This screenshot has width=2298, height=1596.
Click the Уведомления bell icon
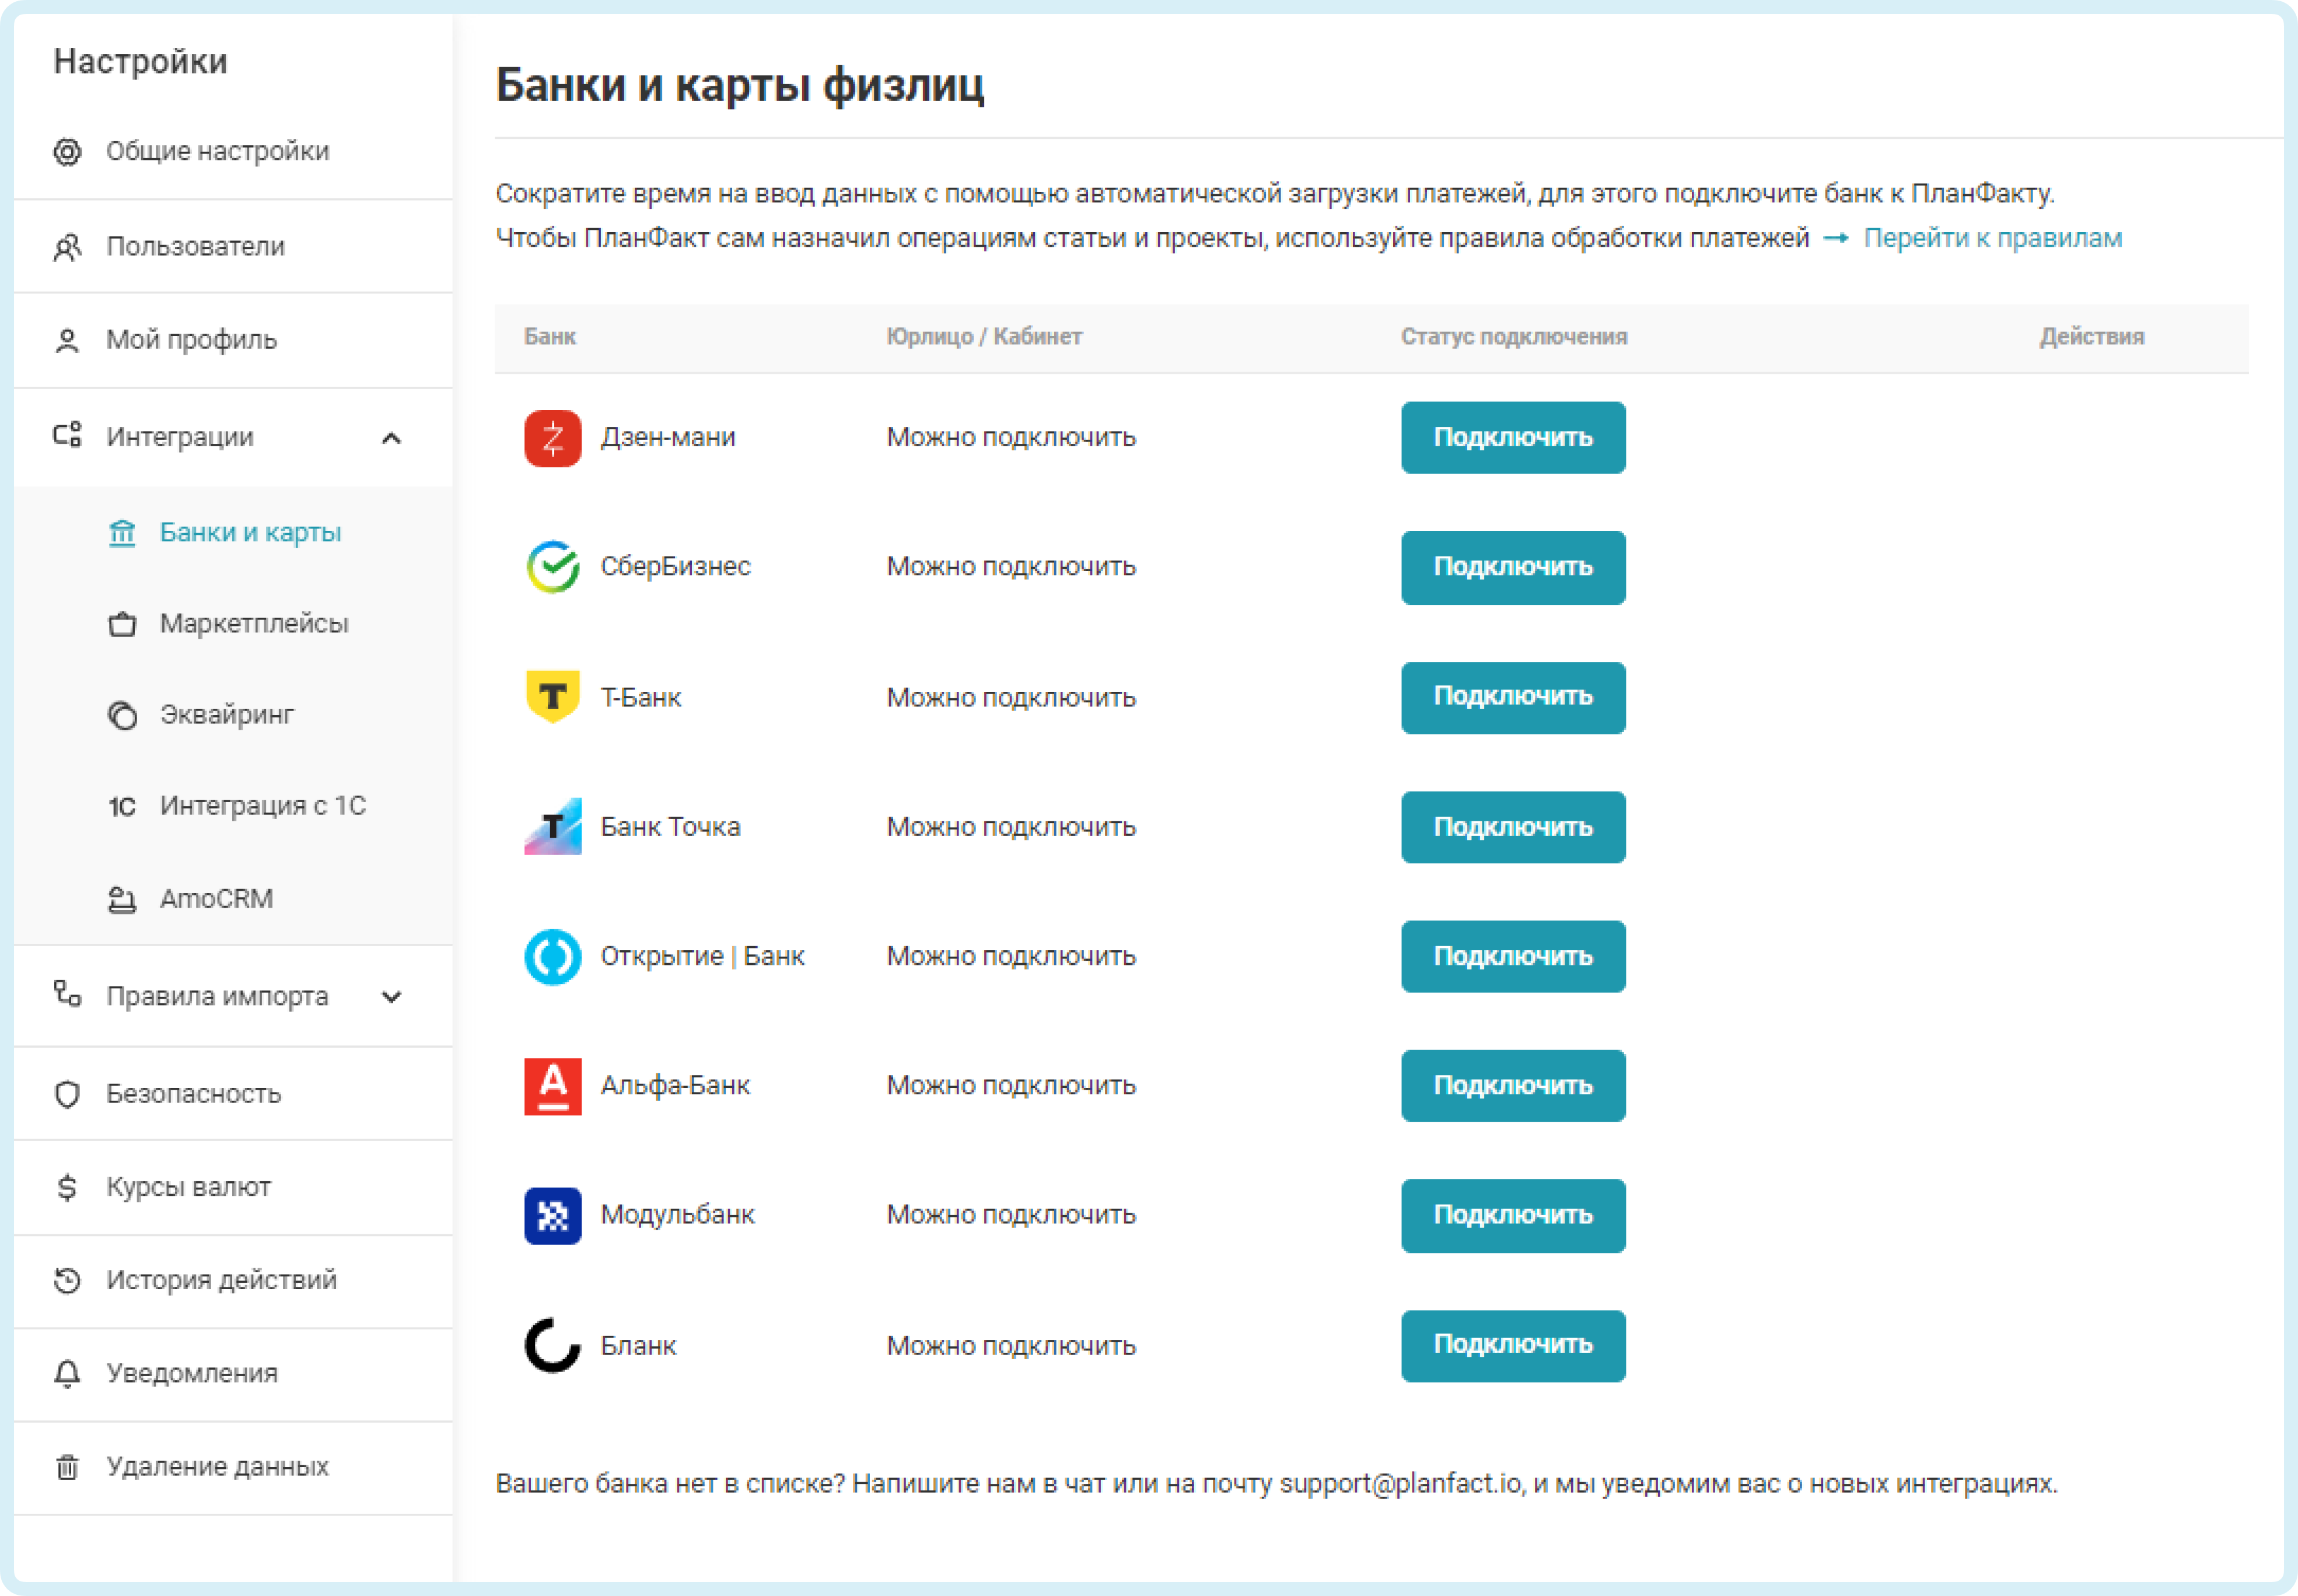coord(67,1373)
